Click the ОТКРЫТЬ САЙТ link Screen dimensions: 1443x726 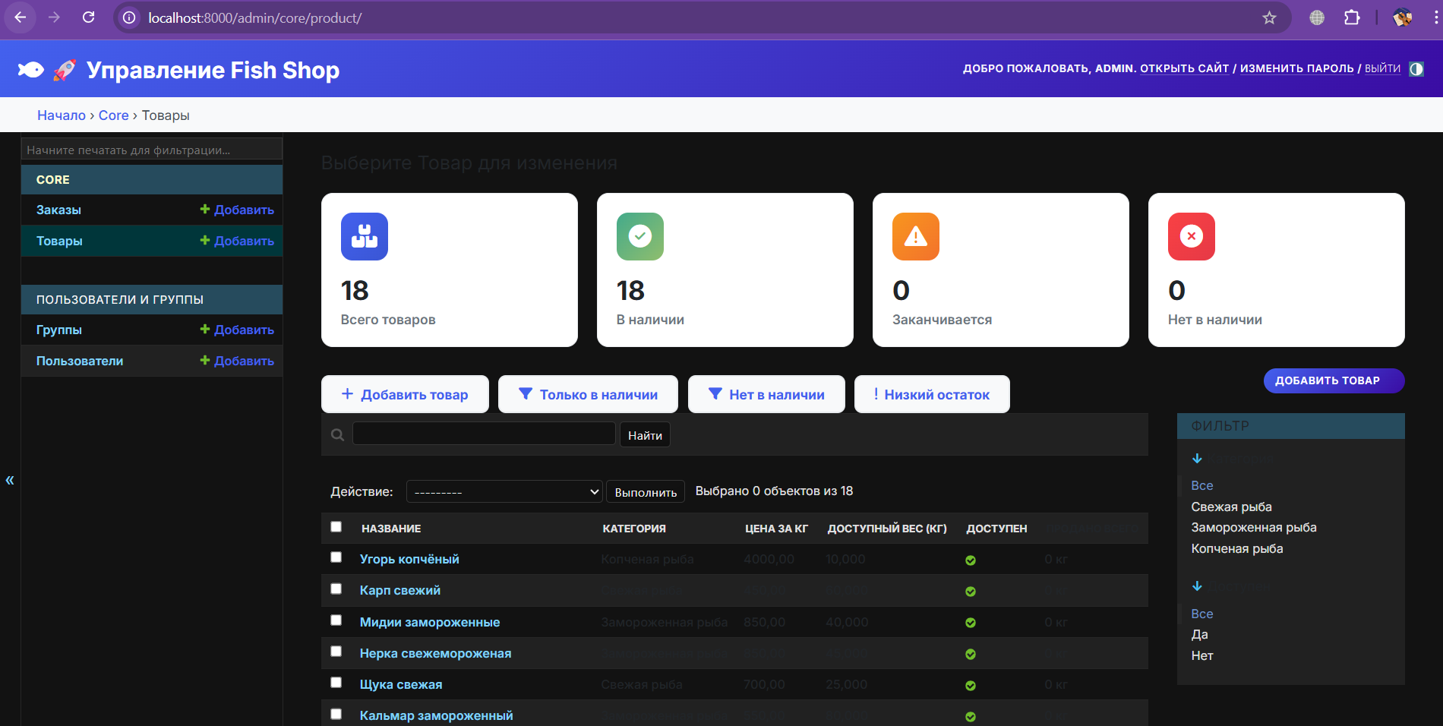(x=1185, y=68)
